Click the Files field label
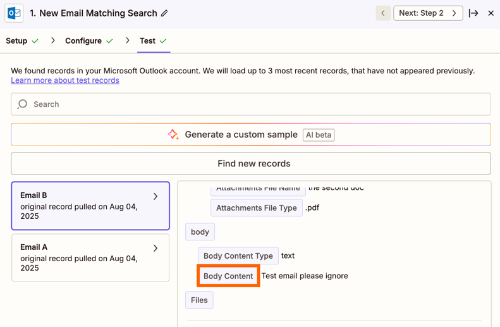This screenshot has width=500, height=327. [x=199, y=300]
